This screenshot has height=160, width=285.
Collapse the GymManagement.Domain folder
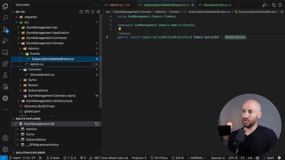(x=18, y=43)
